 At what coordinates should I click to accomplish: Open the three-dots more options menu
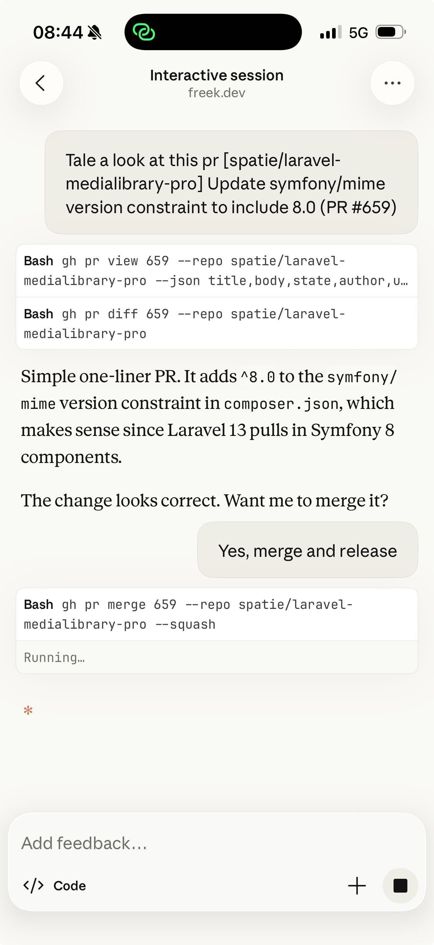392,83
